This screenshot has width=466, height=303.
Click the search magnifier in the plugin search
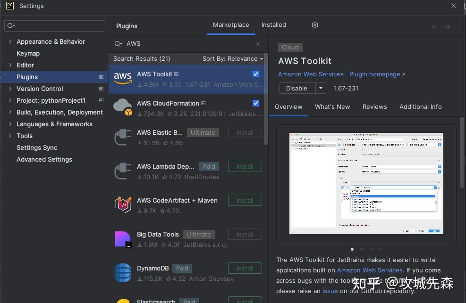118,43
